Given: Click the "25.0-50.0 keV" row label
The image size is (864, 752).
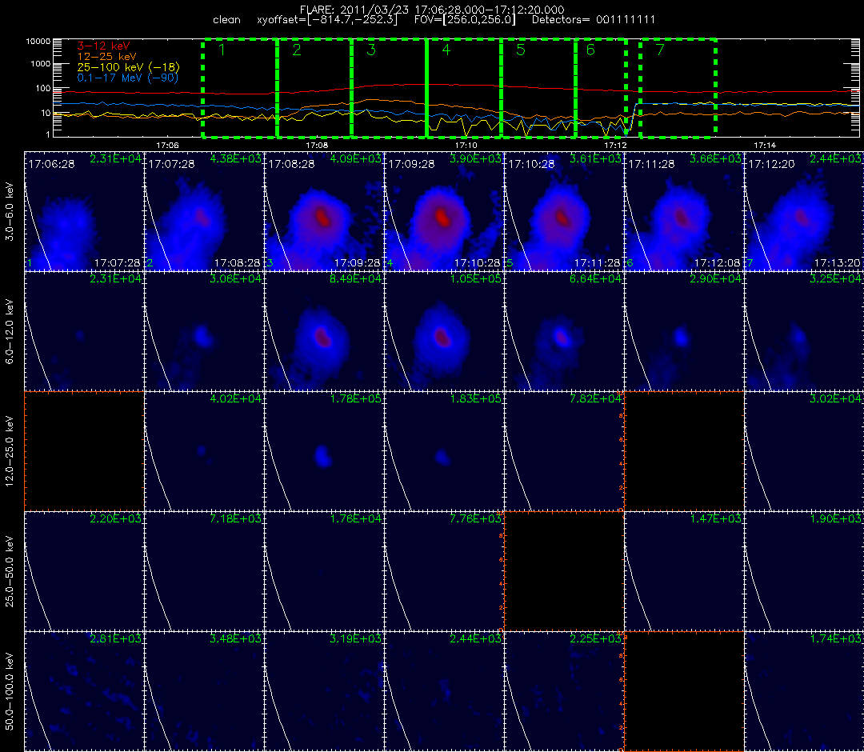Looking at the screenshot, I should coord(10,571).
